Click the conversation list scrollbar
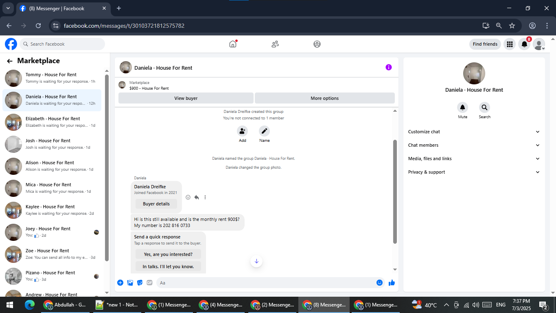The height and width of the screenshot is (313, 556). click(x=107, y=167)
